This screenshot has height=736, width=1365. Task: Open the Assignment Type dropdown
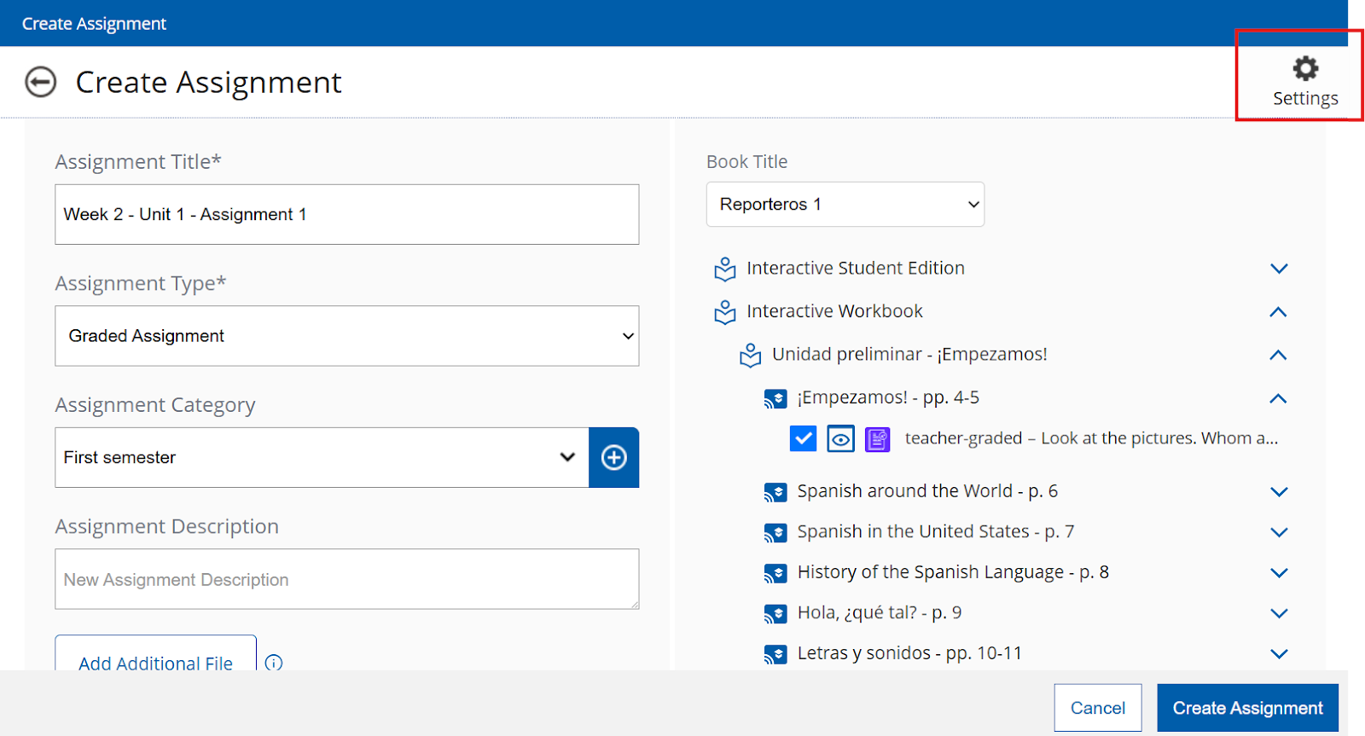coord(346,336)
